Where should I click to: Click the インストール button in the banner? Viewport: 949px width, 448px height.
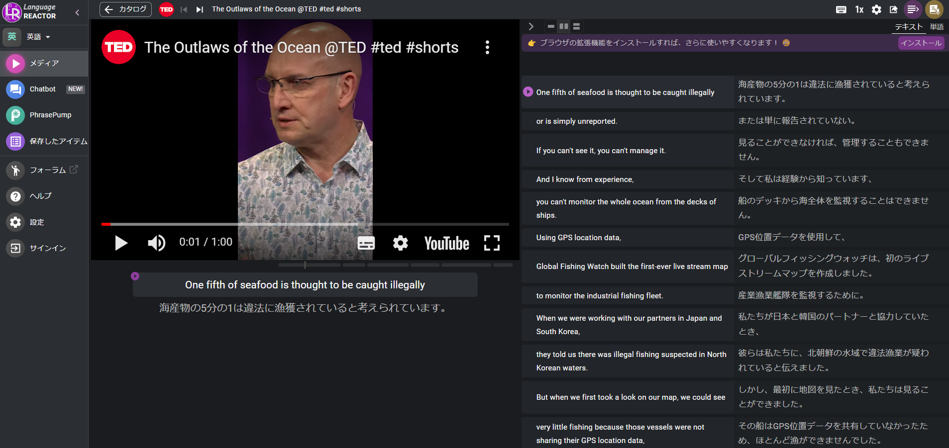[921, 43]
